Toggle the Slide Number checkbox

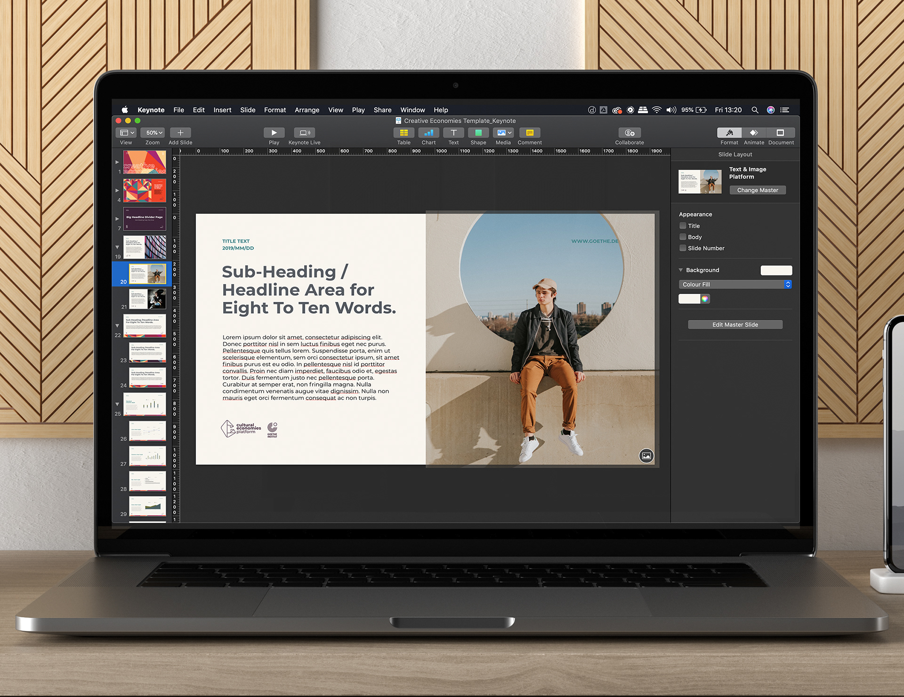tap(683, 248)
